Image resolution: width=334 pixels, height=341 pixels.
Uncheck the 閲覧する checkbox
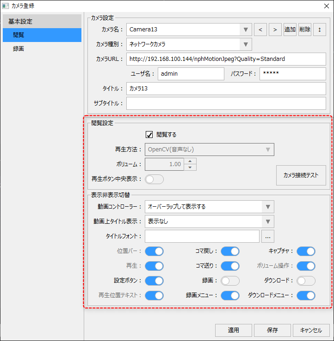coord(149,135)
